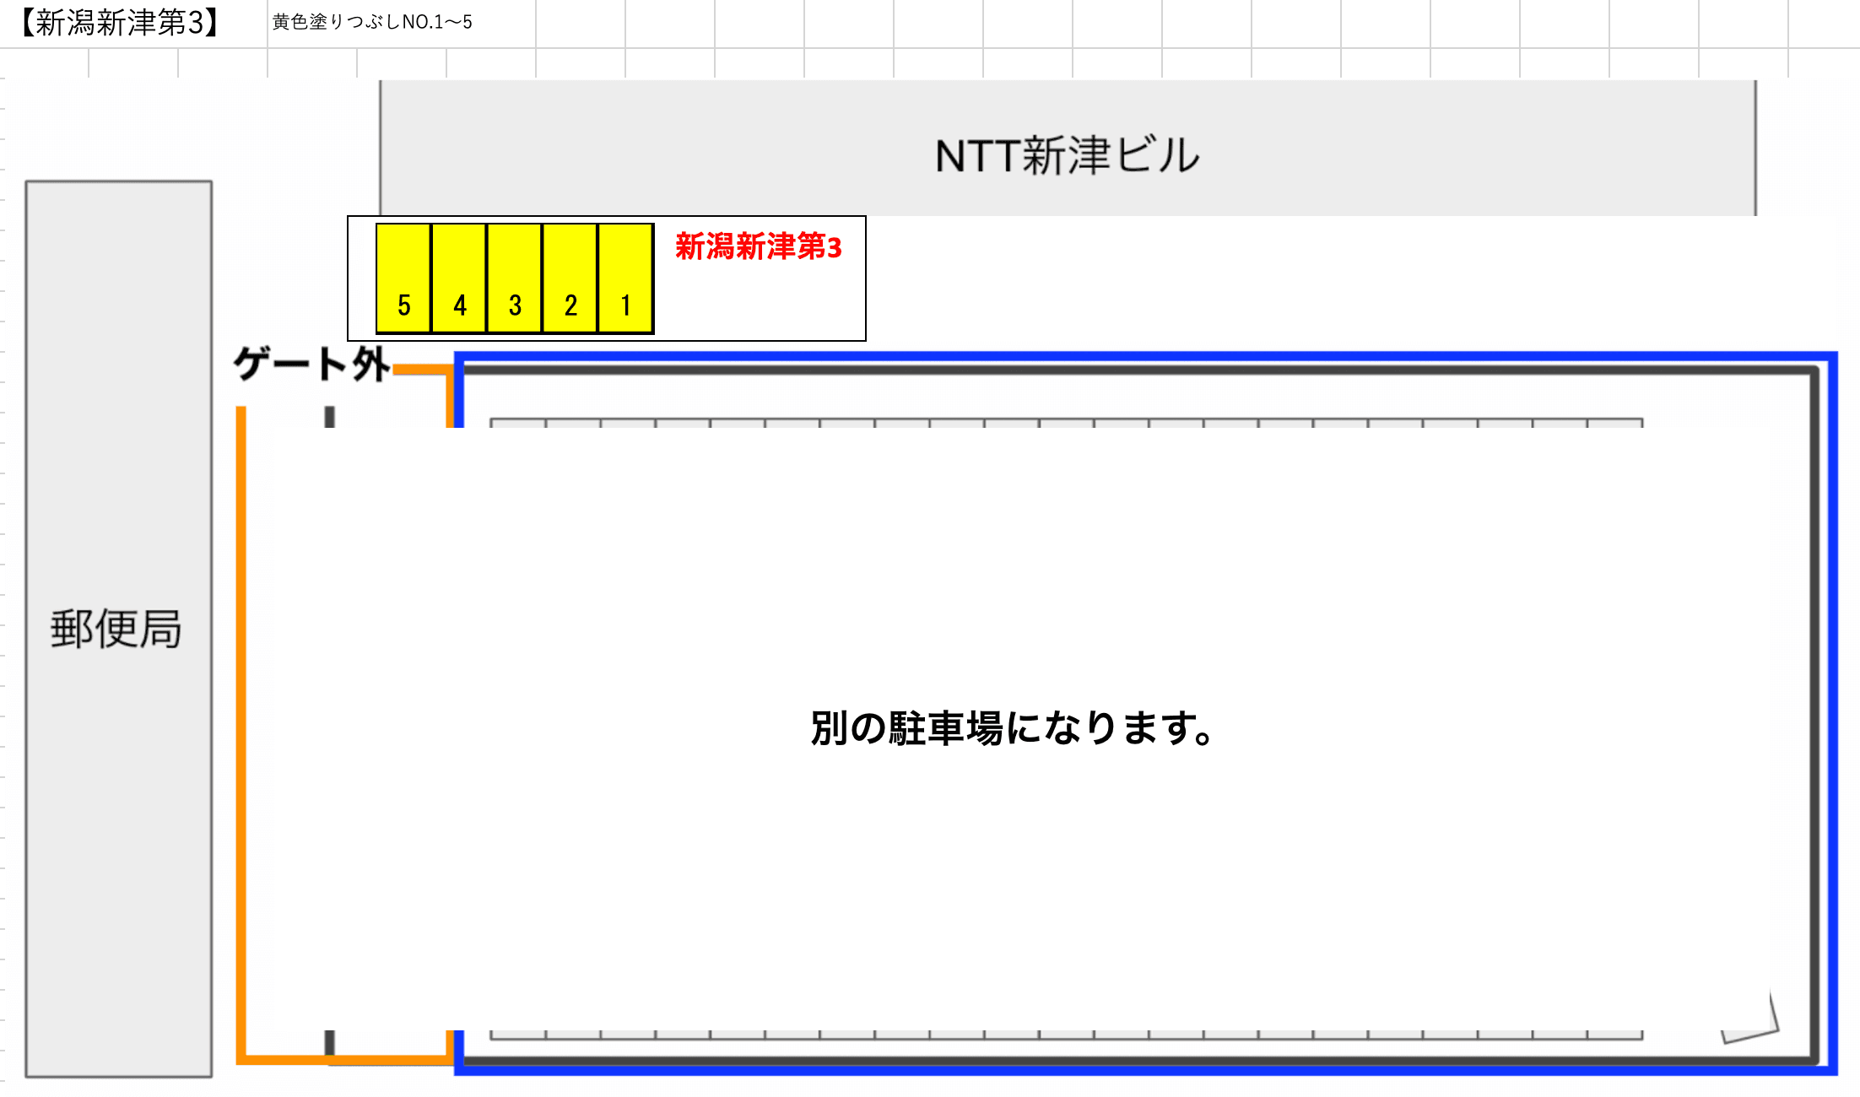This screenshot has width=1860, height=1097.
Task: Select yellow parking space number 2
Action: tap(570, 278)
